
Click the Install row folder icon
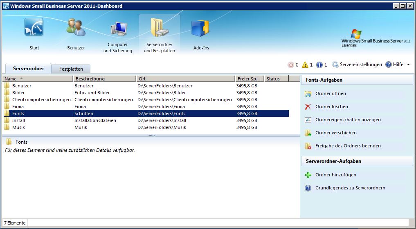point(7,120)
